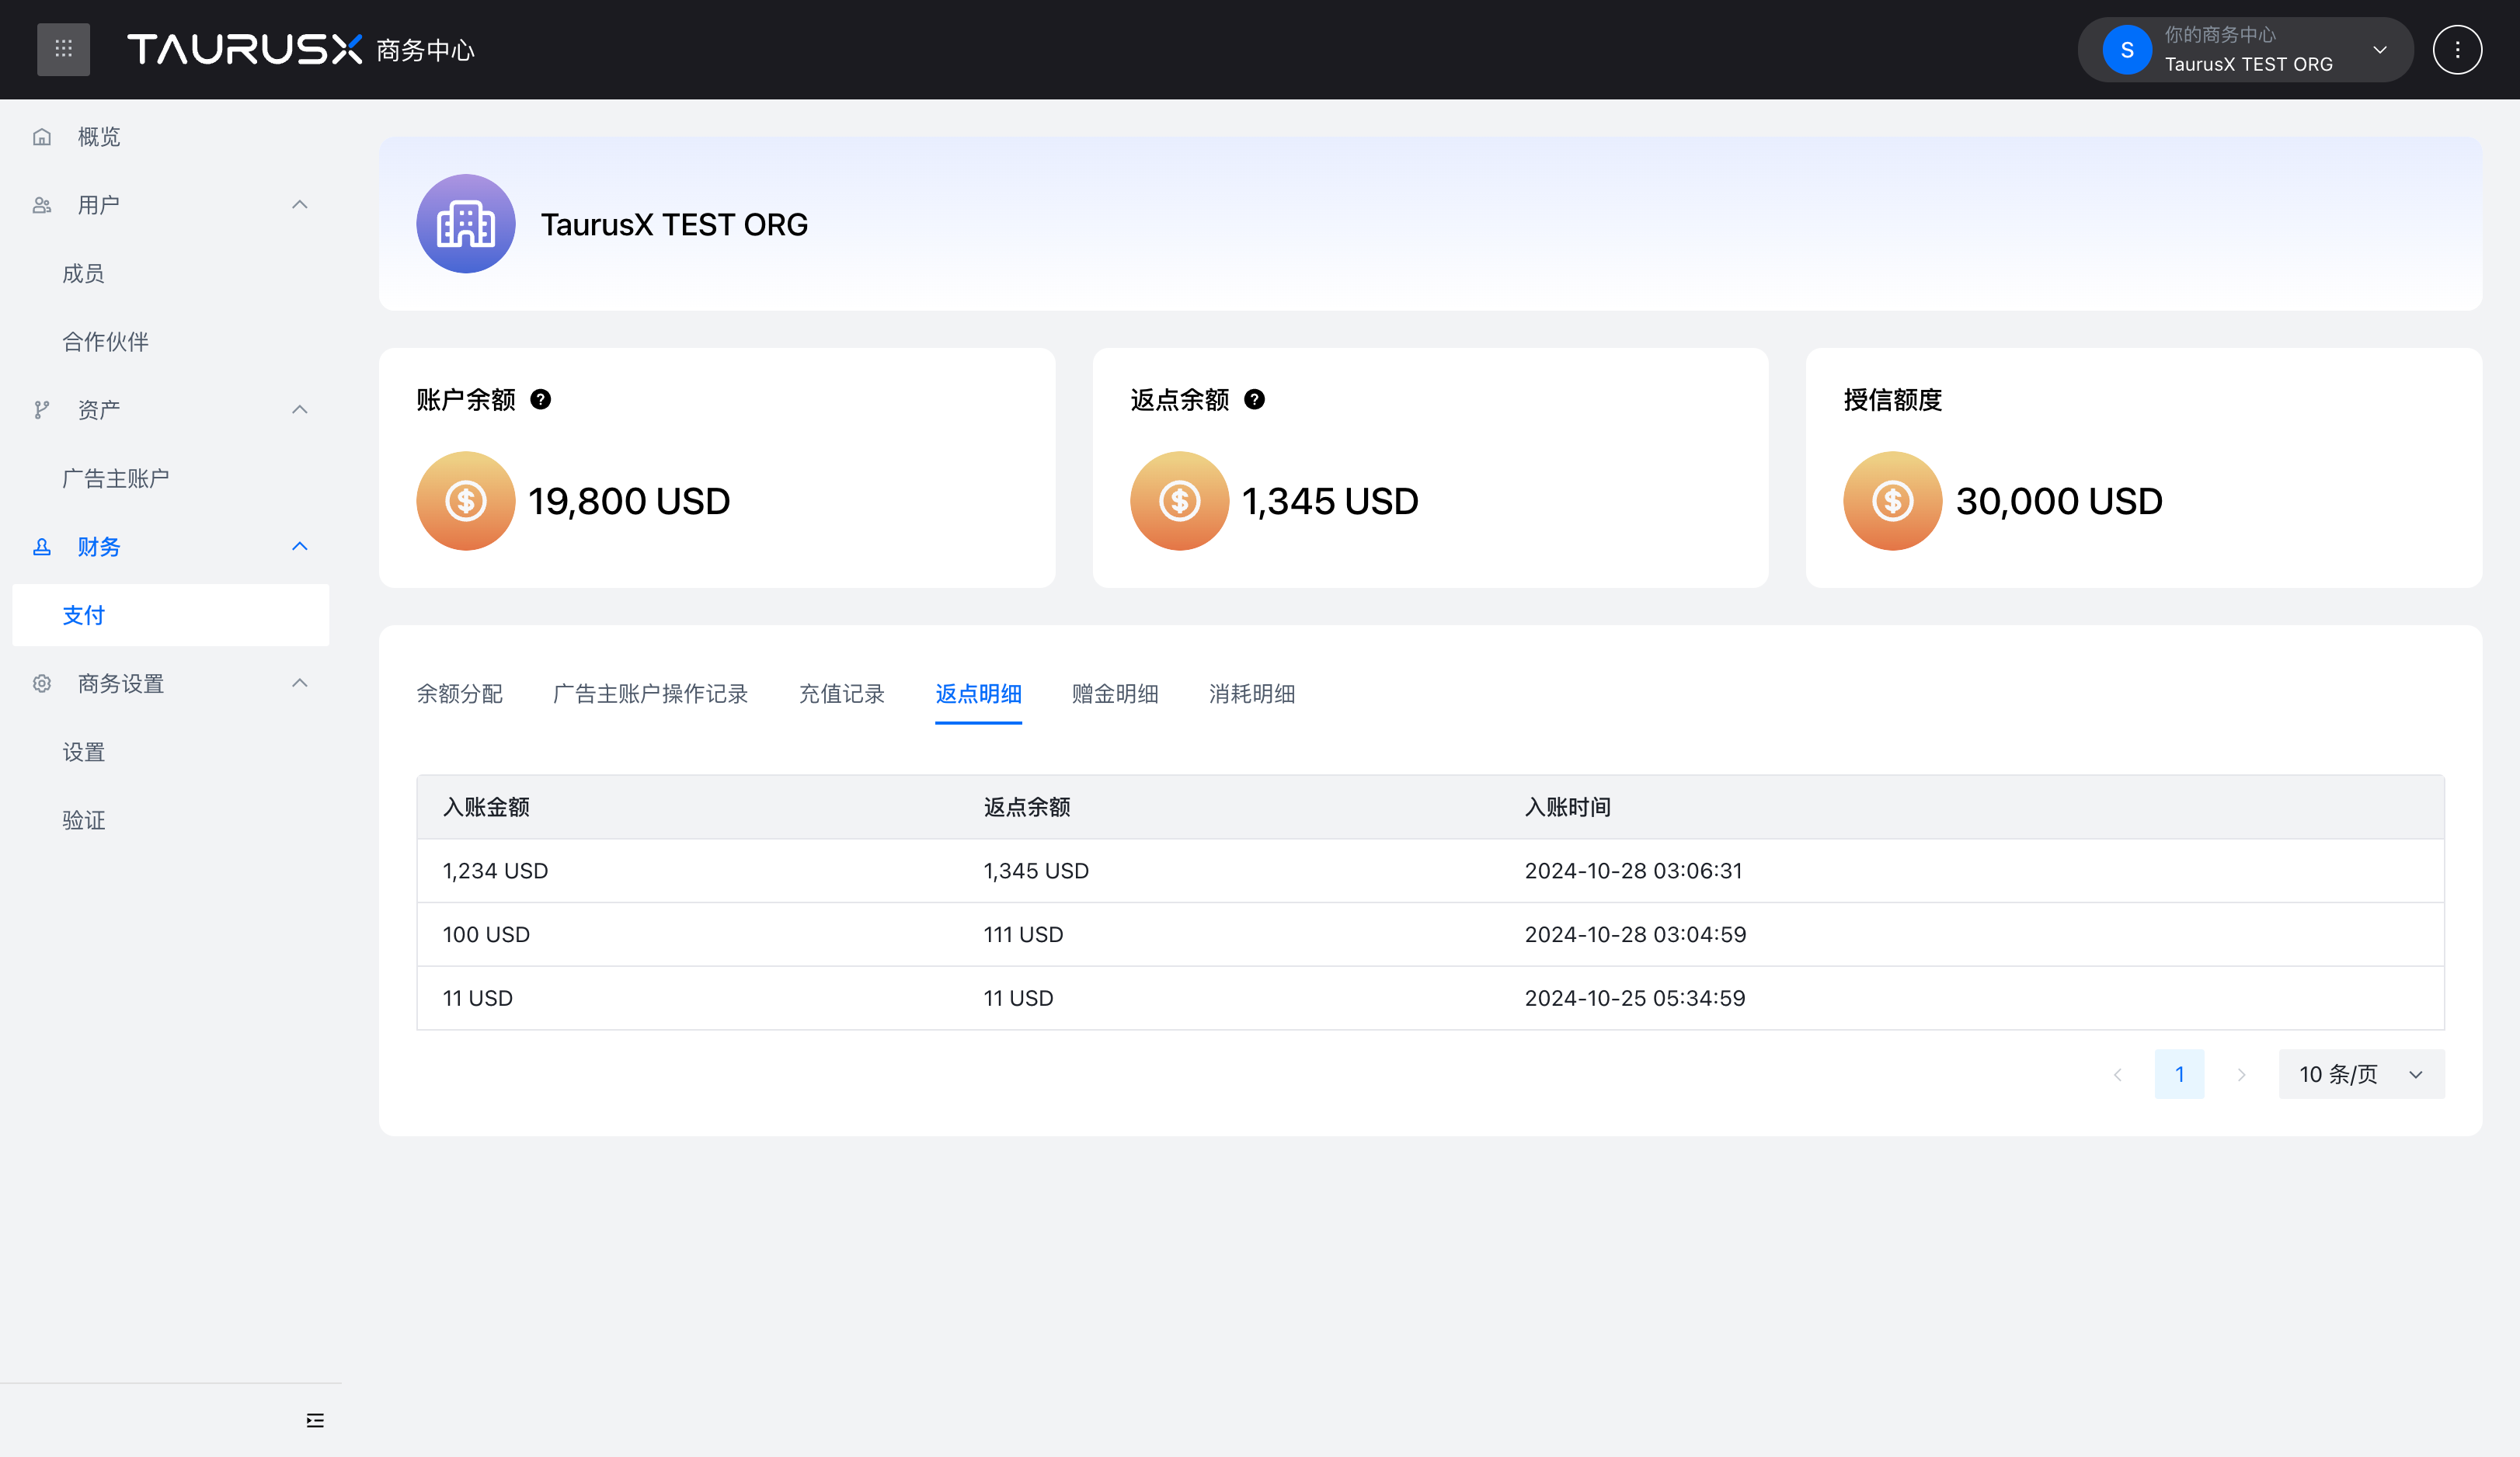Click the 授信额度 card title
Screen dimensions: 2520x1457
[x=1892, y=400]
